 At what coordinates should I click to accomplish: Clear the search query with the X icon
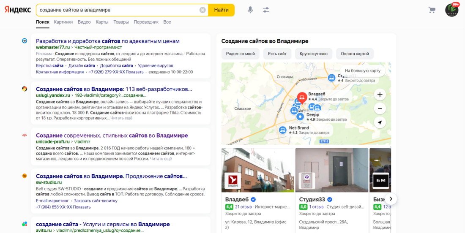(x=202, y=10)
